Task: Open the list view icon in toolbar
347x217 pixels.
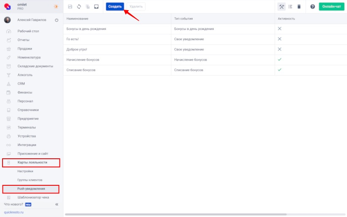Action: pos(290,7)
